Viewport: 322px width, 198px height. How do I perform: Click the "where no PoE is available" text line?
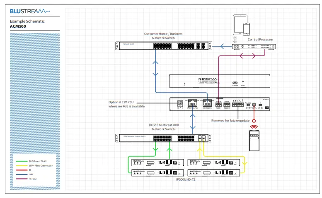click(126, 106)
